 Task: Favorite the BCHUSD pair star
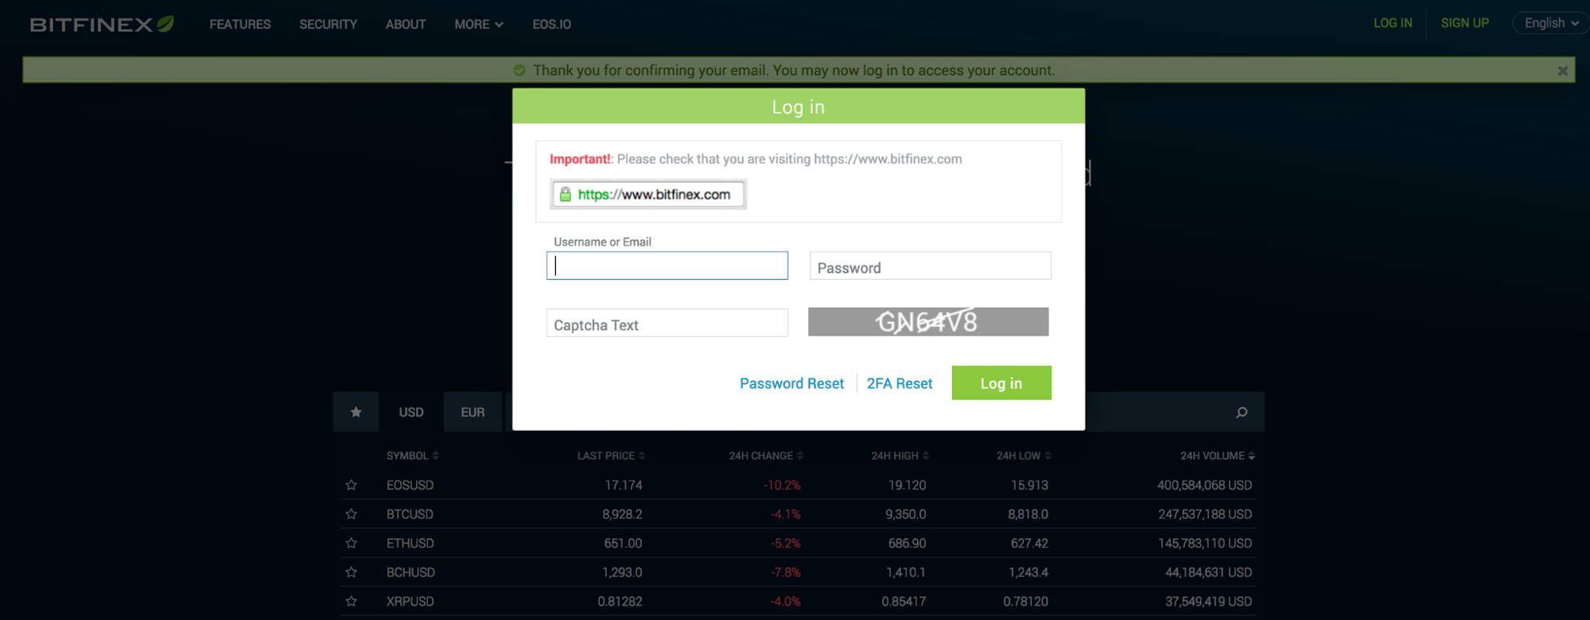(x=352, y=572)
